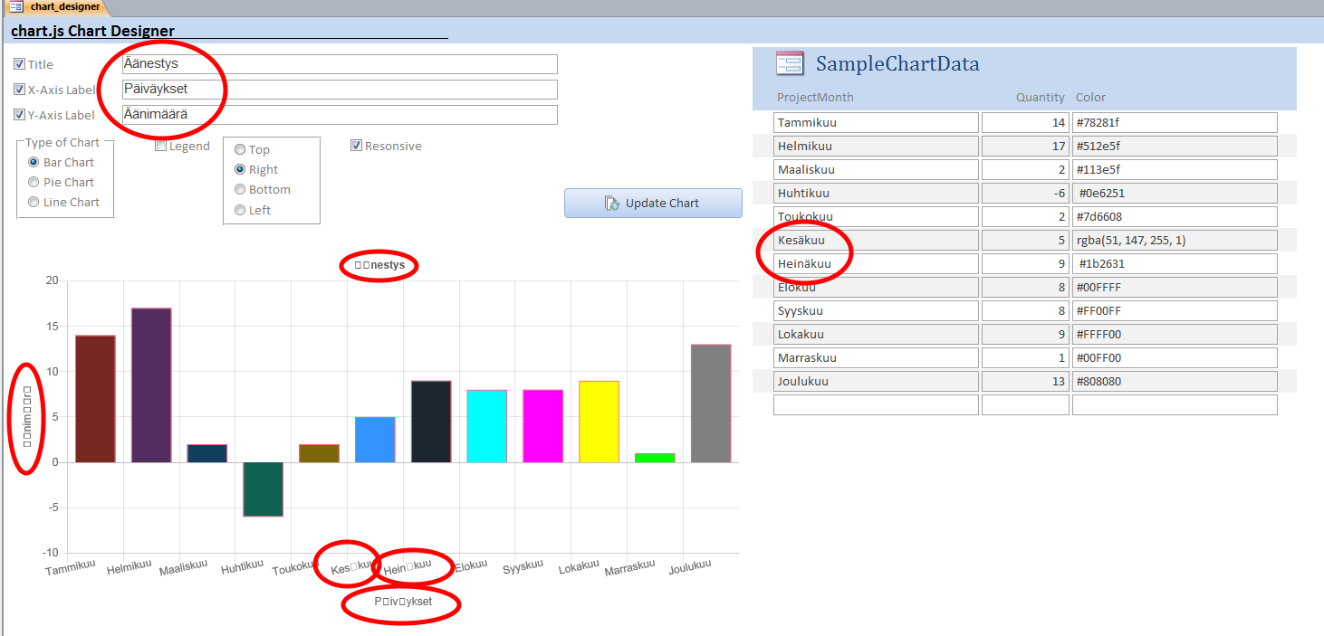The width and height of the screenshot is (1324, 636).
Task: Click the color cell #0e6251
Action: tap(1175, 193)
